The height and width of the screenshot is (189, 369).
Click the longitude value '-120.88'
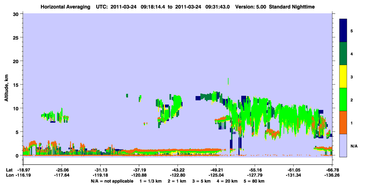tap(139, 175)
